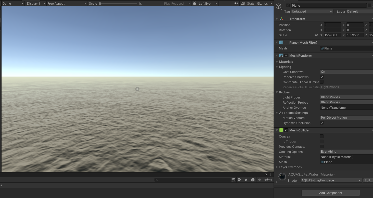This screenshot has width=373, height=198.
Task: Click the magnifier icon in the search field
Action: (x=157, y=180)
